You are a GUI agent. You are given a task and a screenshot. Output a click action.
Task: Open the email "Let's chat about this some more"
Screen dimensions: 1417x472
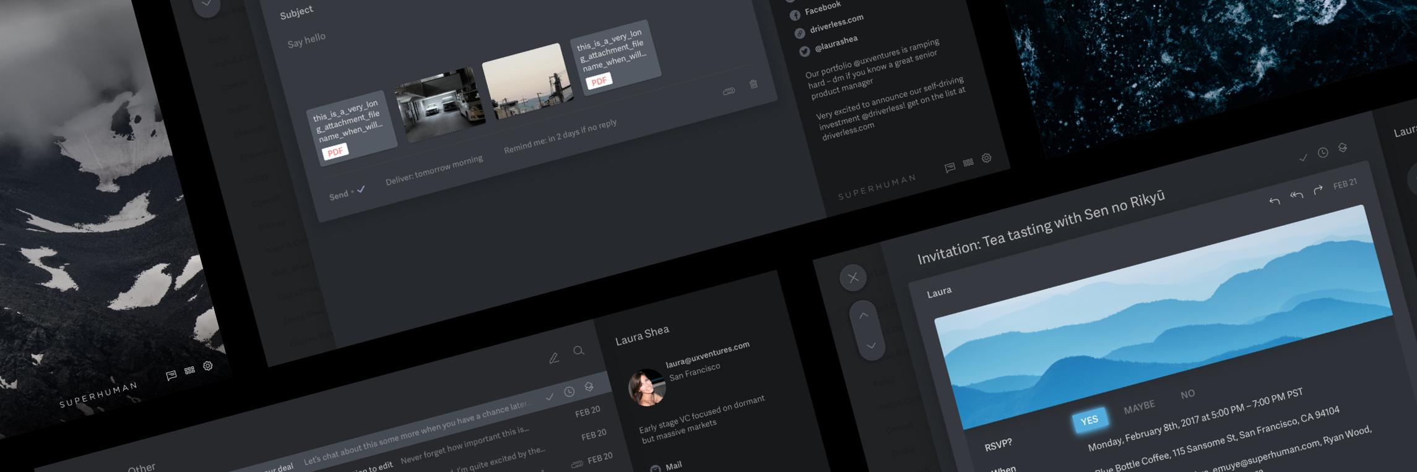(x=417, y=434)
